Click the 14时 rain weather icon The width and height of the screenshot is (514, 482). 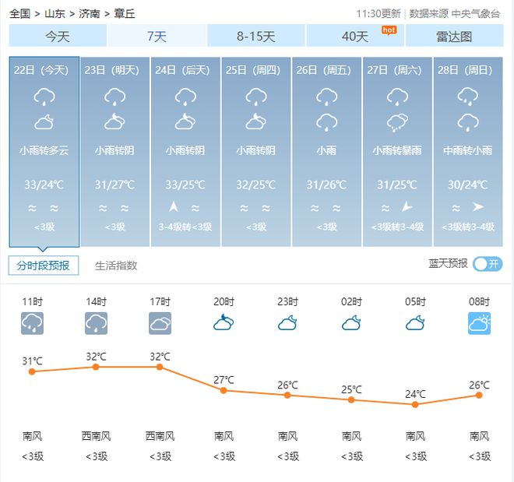96,323
